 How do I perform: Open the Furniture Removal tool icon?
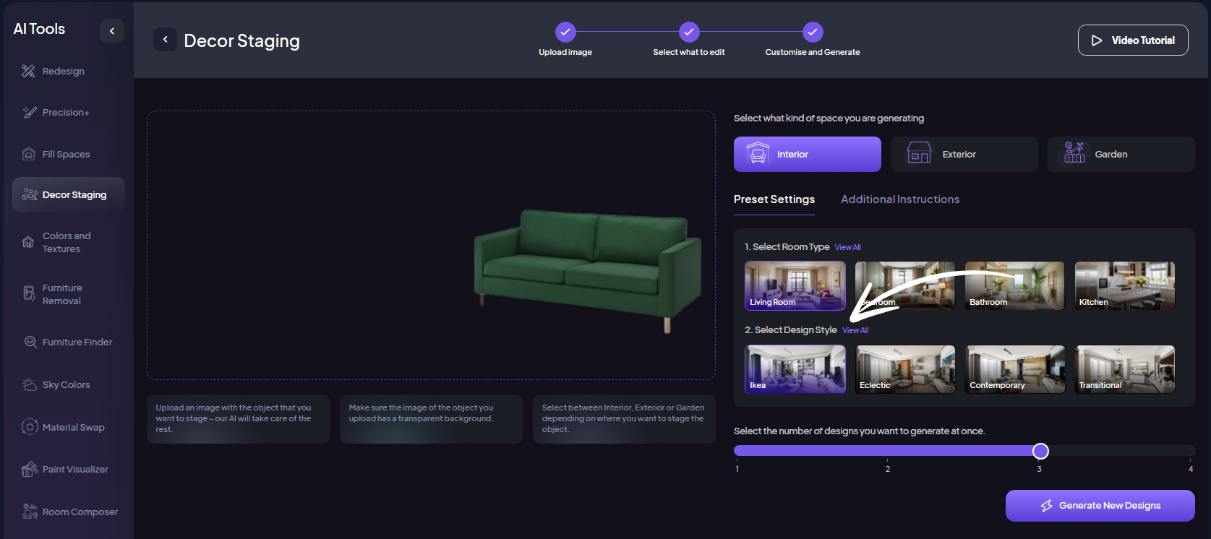click(29, 293)
